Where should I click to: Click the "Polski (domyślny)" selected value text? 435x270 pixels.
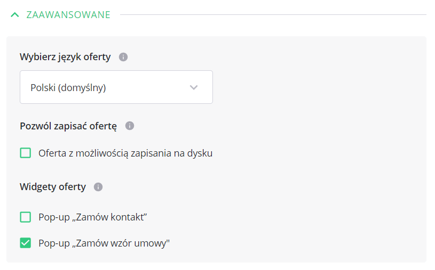68,87
